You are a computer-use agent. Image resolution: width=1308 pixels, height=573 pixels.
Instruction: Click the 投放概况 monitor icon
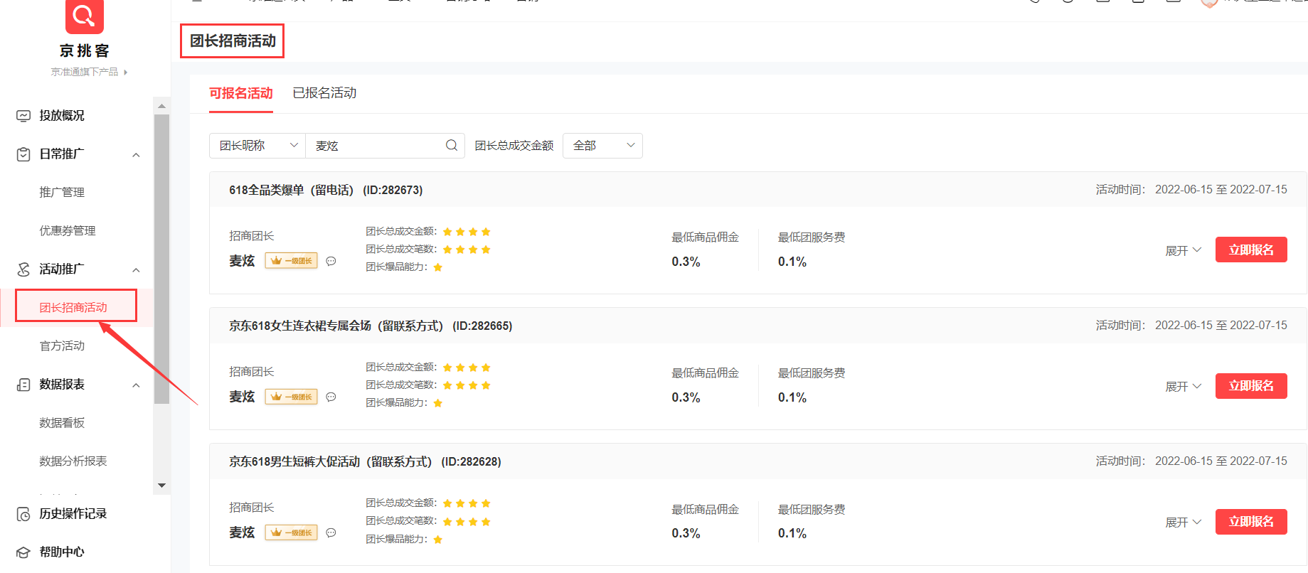coord(23,116)
